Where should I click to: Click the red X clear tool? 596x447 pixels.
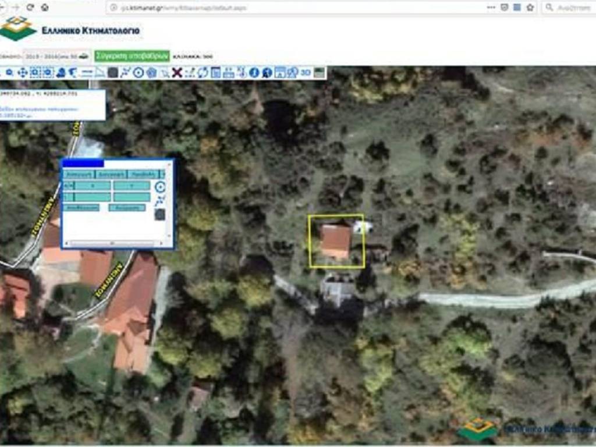pyautogui.click(x=177, y=73)
